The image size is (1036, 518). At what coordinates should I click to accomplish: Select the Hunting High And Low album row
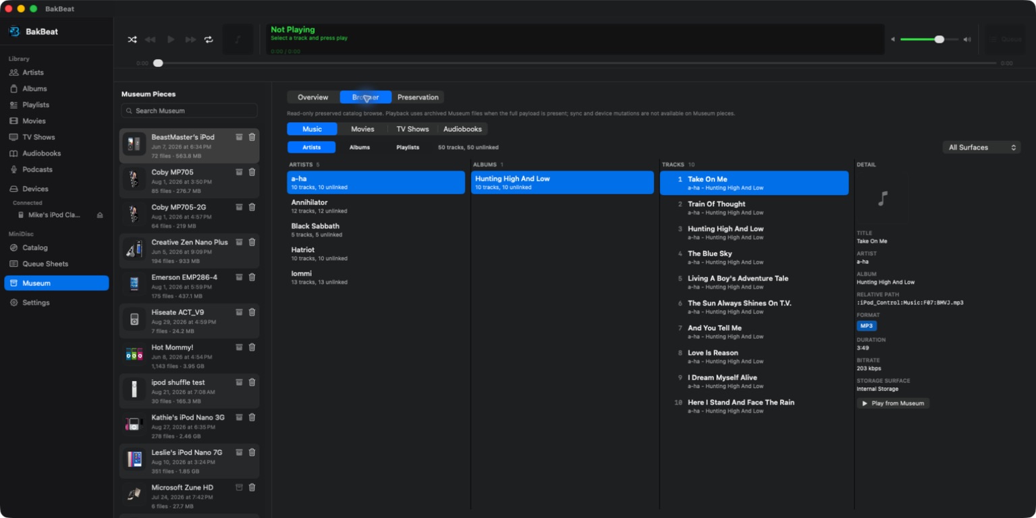562,183
